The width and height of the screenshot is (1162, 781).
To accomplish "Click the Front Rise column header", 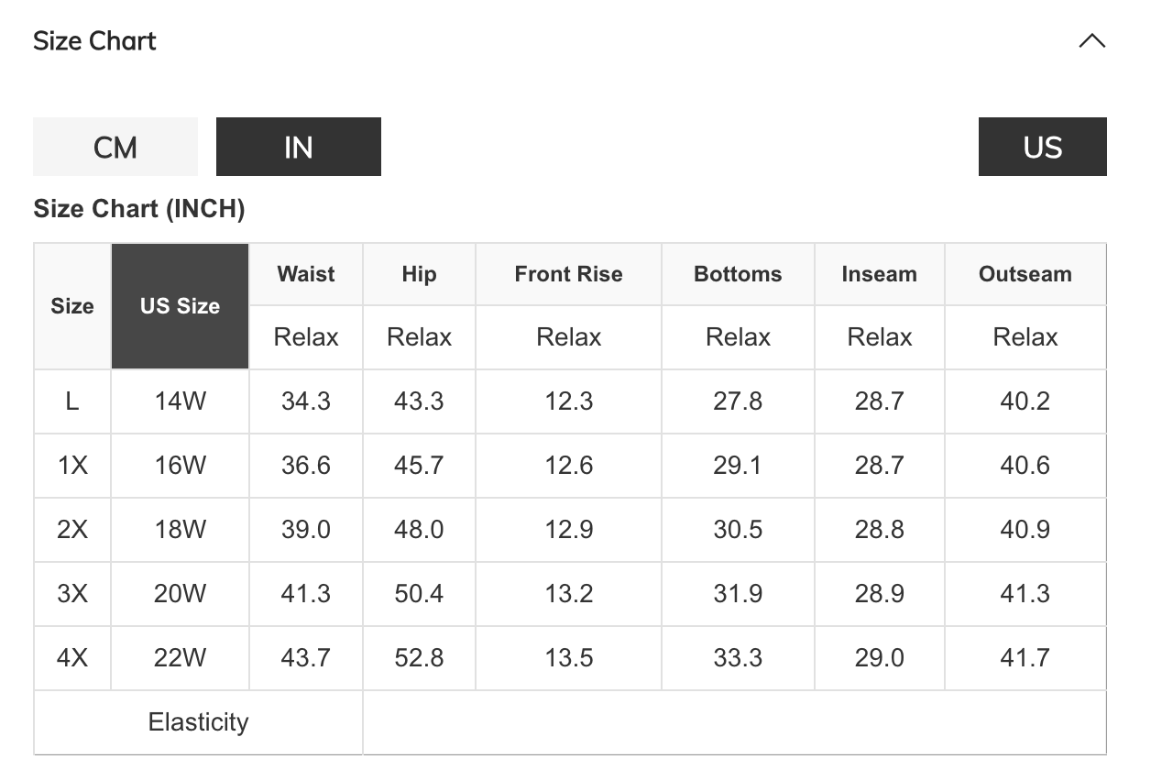I will point(568,274).
